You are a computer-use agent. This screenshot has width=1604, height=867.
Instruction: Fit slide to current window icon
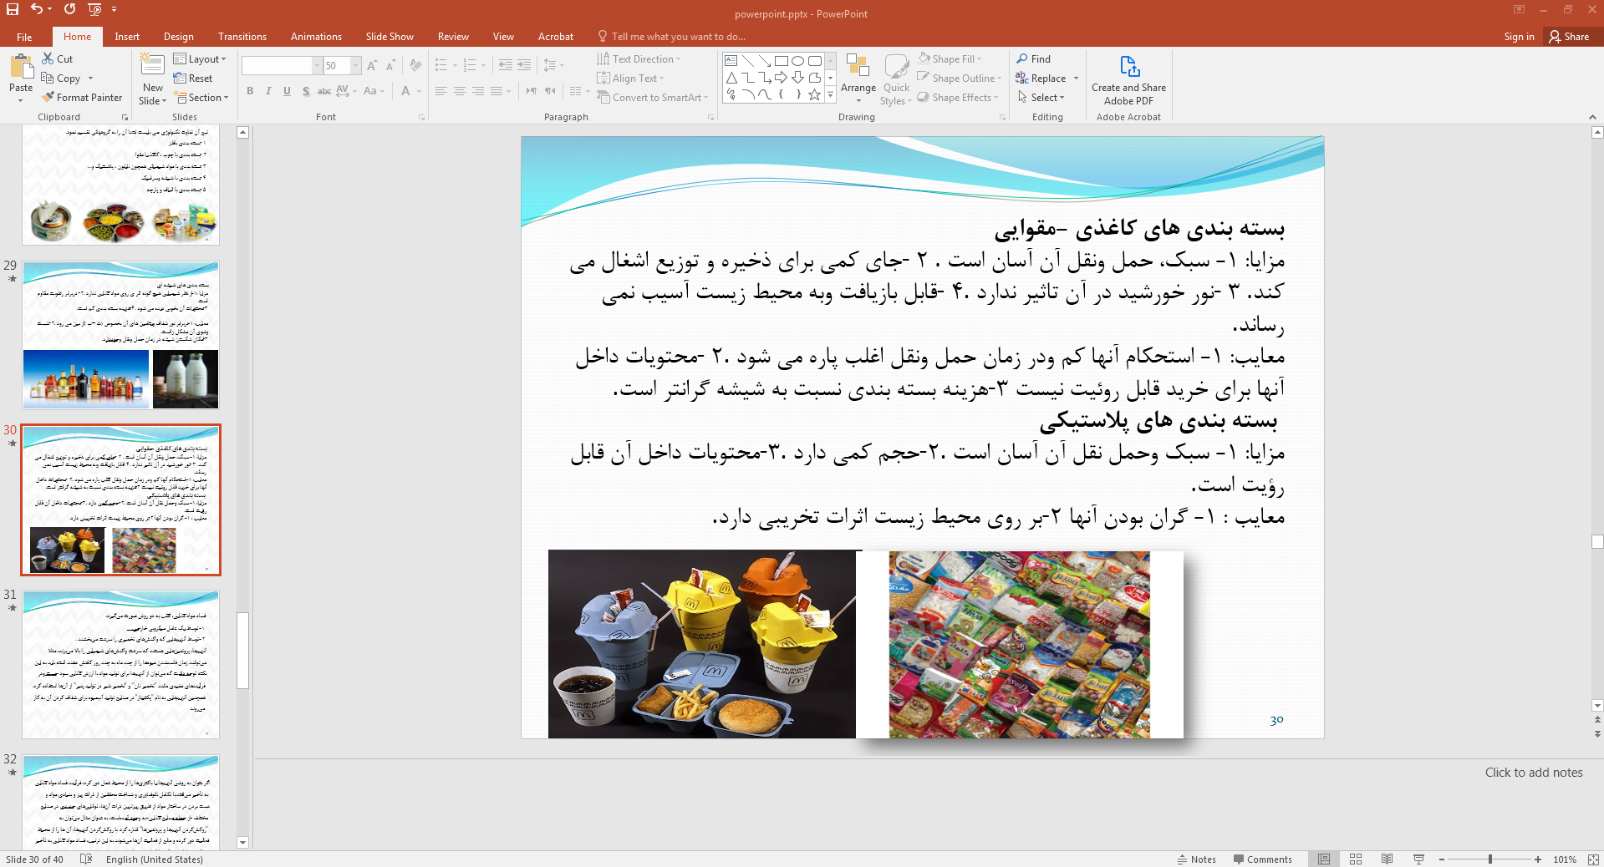tap(1593, 859)
